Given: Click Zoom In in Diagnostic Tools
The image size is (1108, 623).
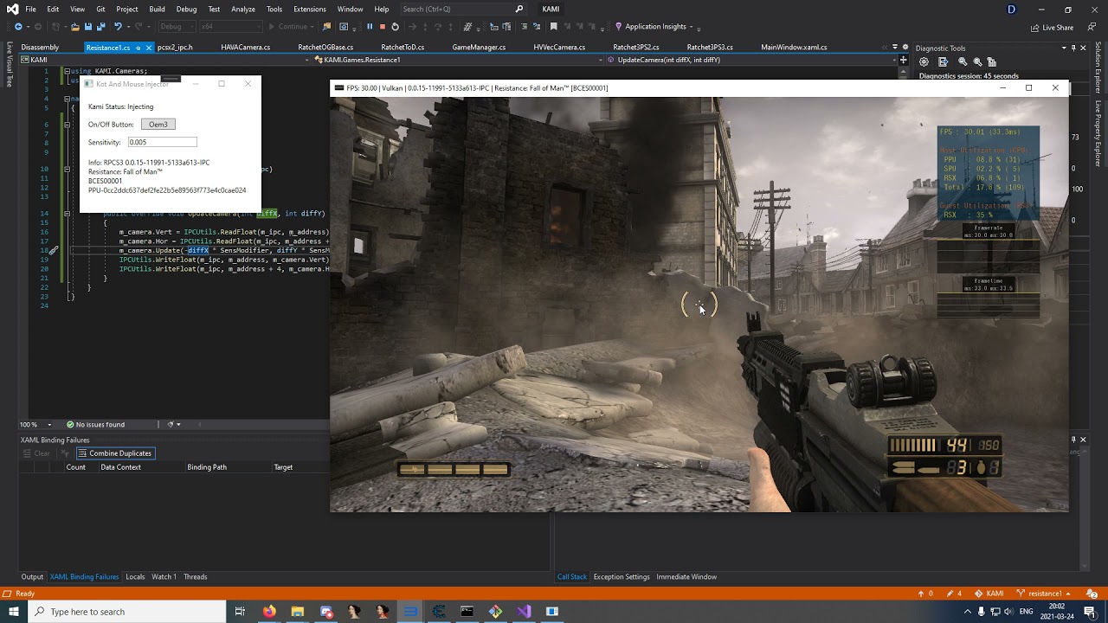Looking at the screenshot, I should (963, 62).
